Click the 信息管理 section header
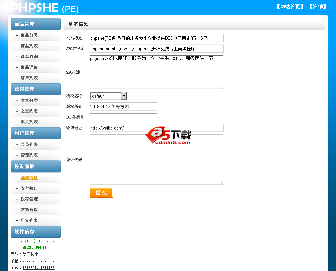Screen dimensions: 336x271 pos(36,89)
